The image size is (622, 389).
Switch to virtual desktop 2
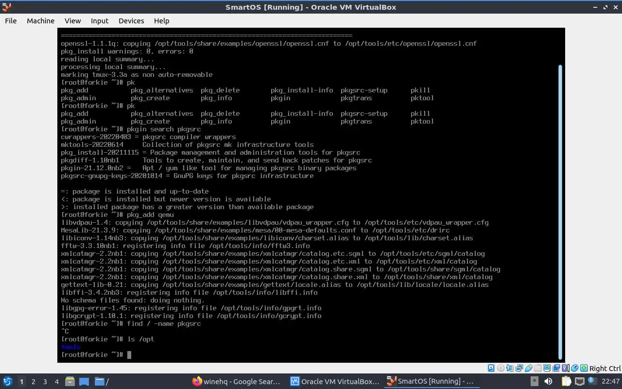[33, 382]
